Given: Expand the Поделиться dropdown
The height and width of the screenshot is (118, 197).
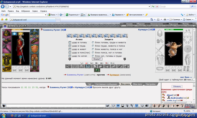Looking at the screenshot, I should tap(79, 15).
